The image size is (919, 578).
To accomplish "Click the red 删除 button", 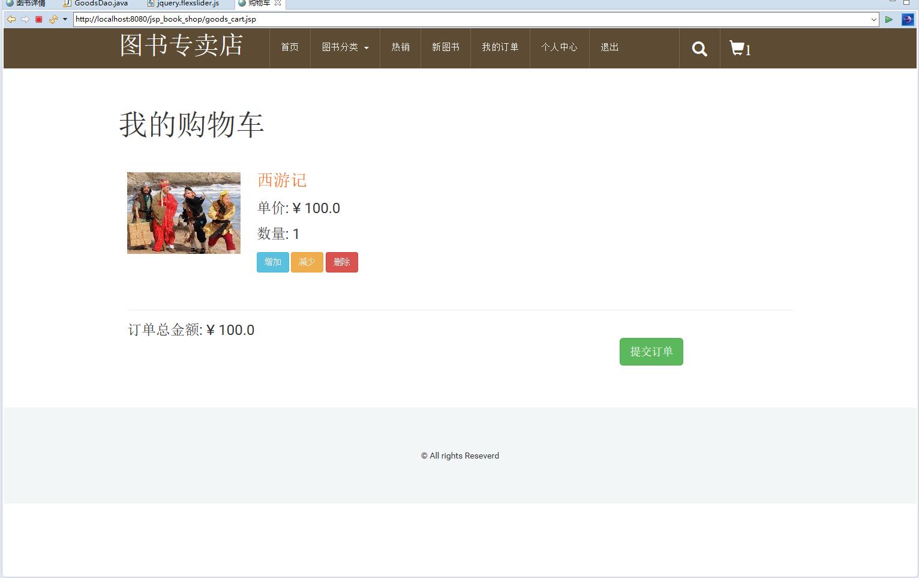I will tap(342, 262).
